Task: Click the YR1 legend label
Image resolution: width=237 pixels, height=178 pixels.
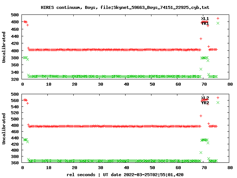Action: pos(205,23)
